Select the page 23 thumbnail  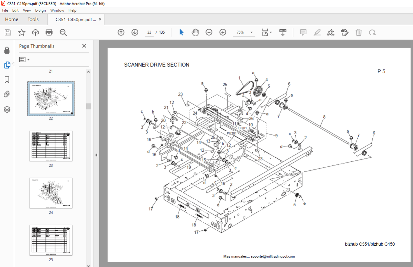tap(51, 146)
